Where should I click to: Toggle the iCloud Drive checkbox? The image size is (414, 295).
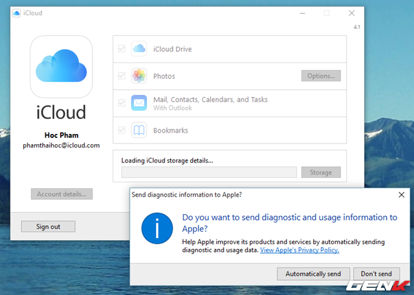tap(122, 49)
